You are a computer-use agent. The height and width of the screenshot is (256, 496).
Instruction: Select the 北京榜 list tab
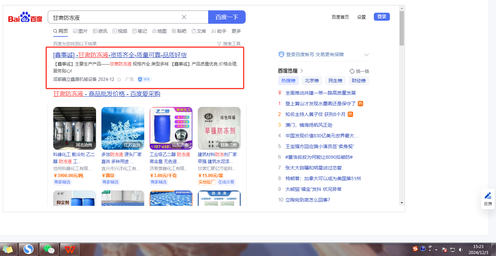(x=312, y=81)
